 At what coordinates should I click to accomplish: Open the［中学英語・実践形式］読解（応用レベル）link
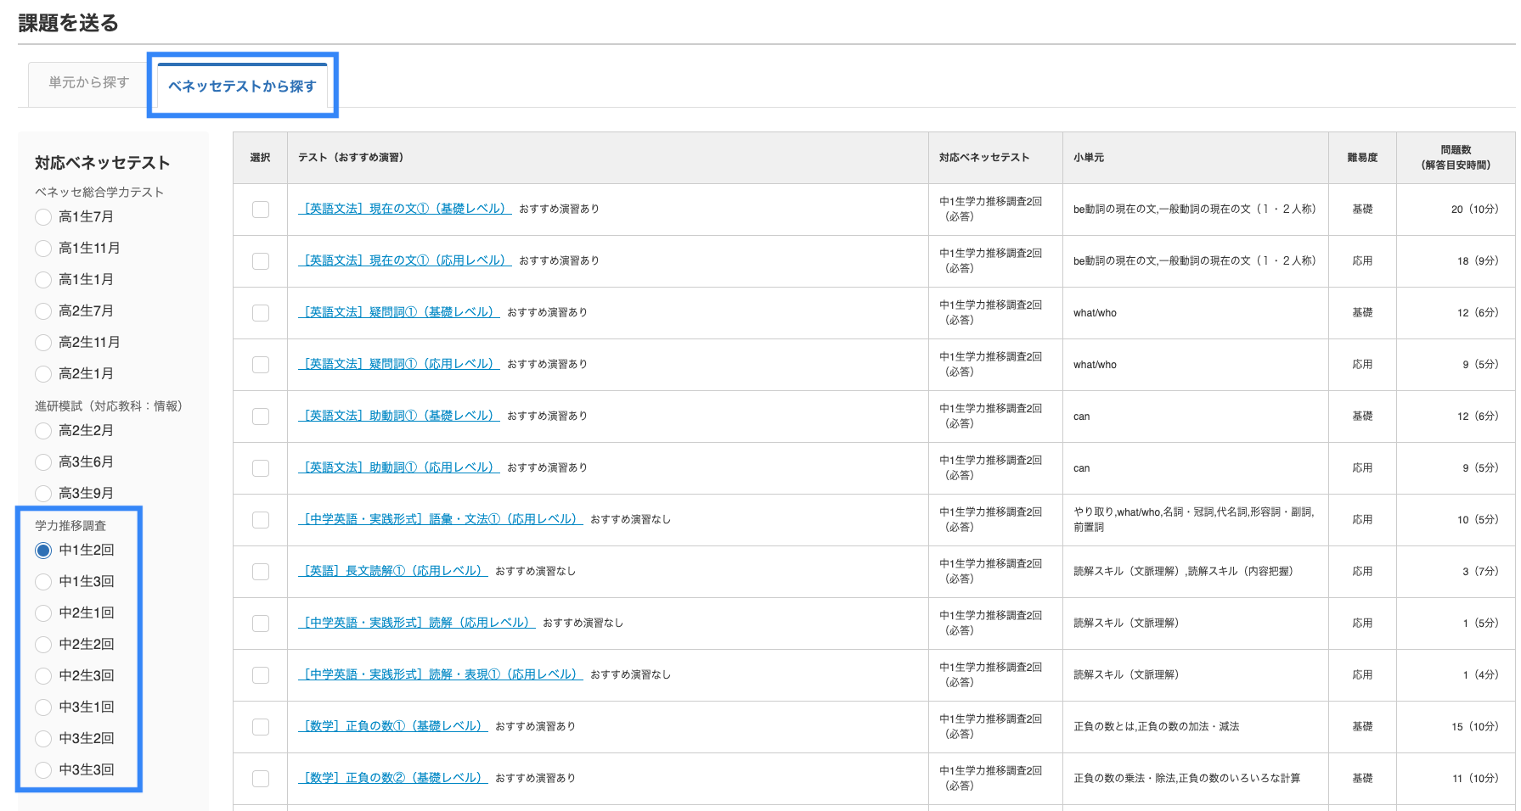(x=417, y=623)
